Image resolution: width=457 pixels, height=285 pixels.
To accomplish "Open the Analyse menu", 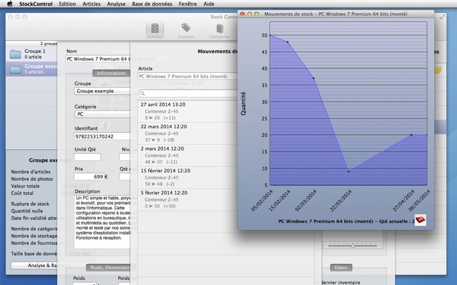I will pyautogui.click(x=116, y=4).
